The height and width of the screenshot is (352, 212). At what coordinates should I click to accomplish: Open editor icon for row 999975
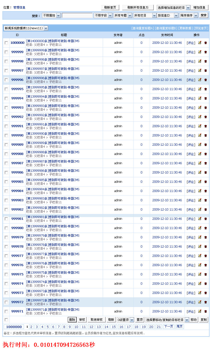(x=199, y=274)
